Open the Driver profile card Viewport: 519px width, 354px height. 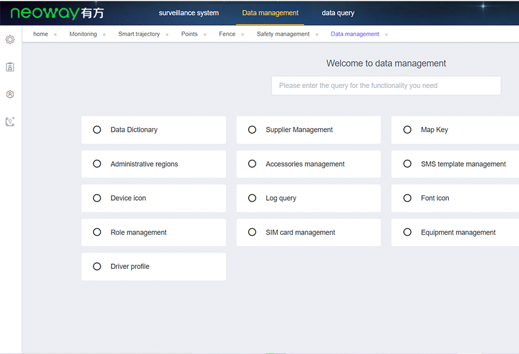[x=153, y=267]
